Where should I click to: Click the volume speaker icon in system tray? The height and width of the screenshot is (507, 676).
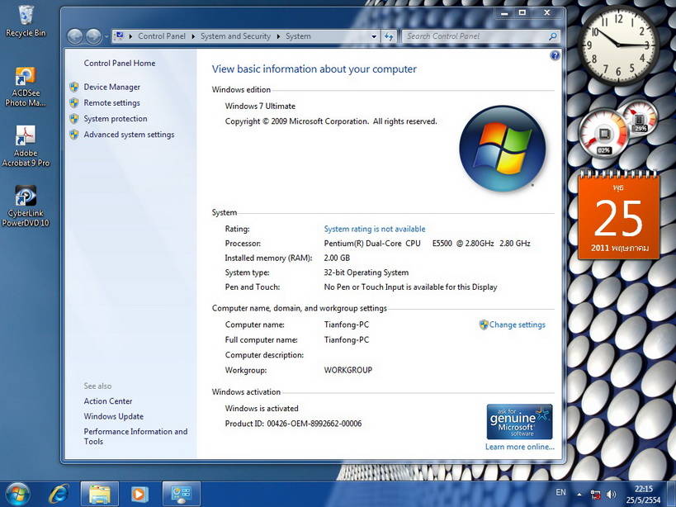pyautogui.click(x=612, y=494)
